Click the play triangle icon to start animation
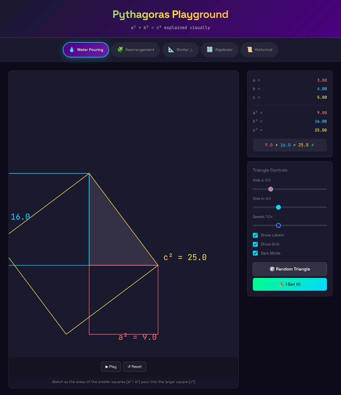The height and width of the screenshot is (395, 341). tap(107, 367)
